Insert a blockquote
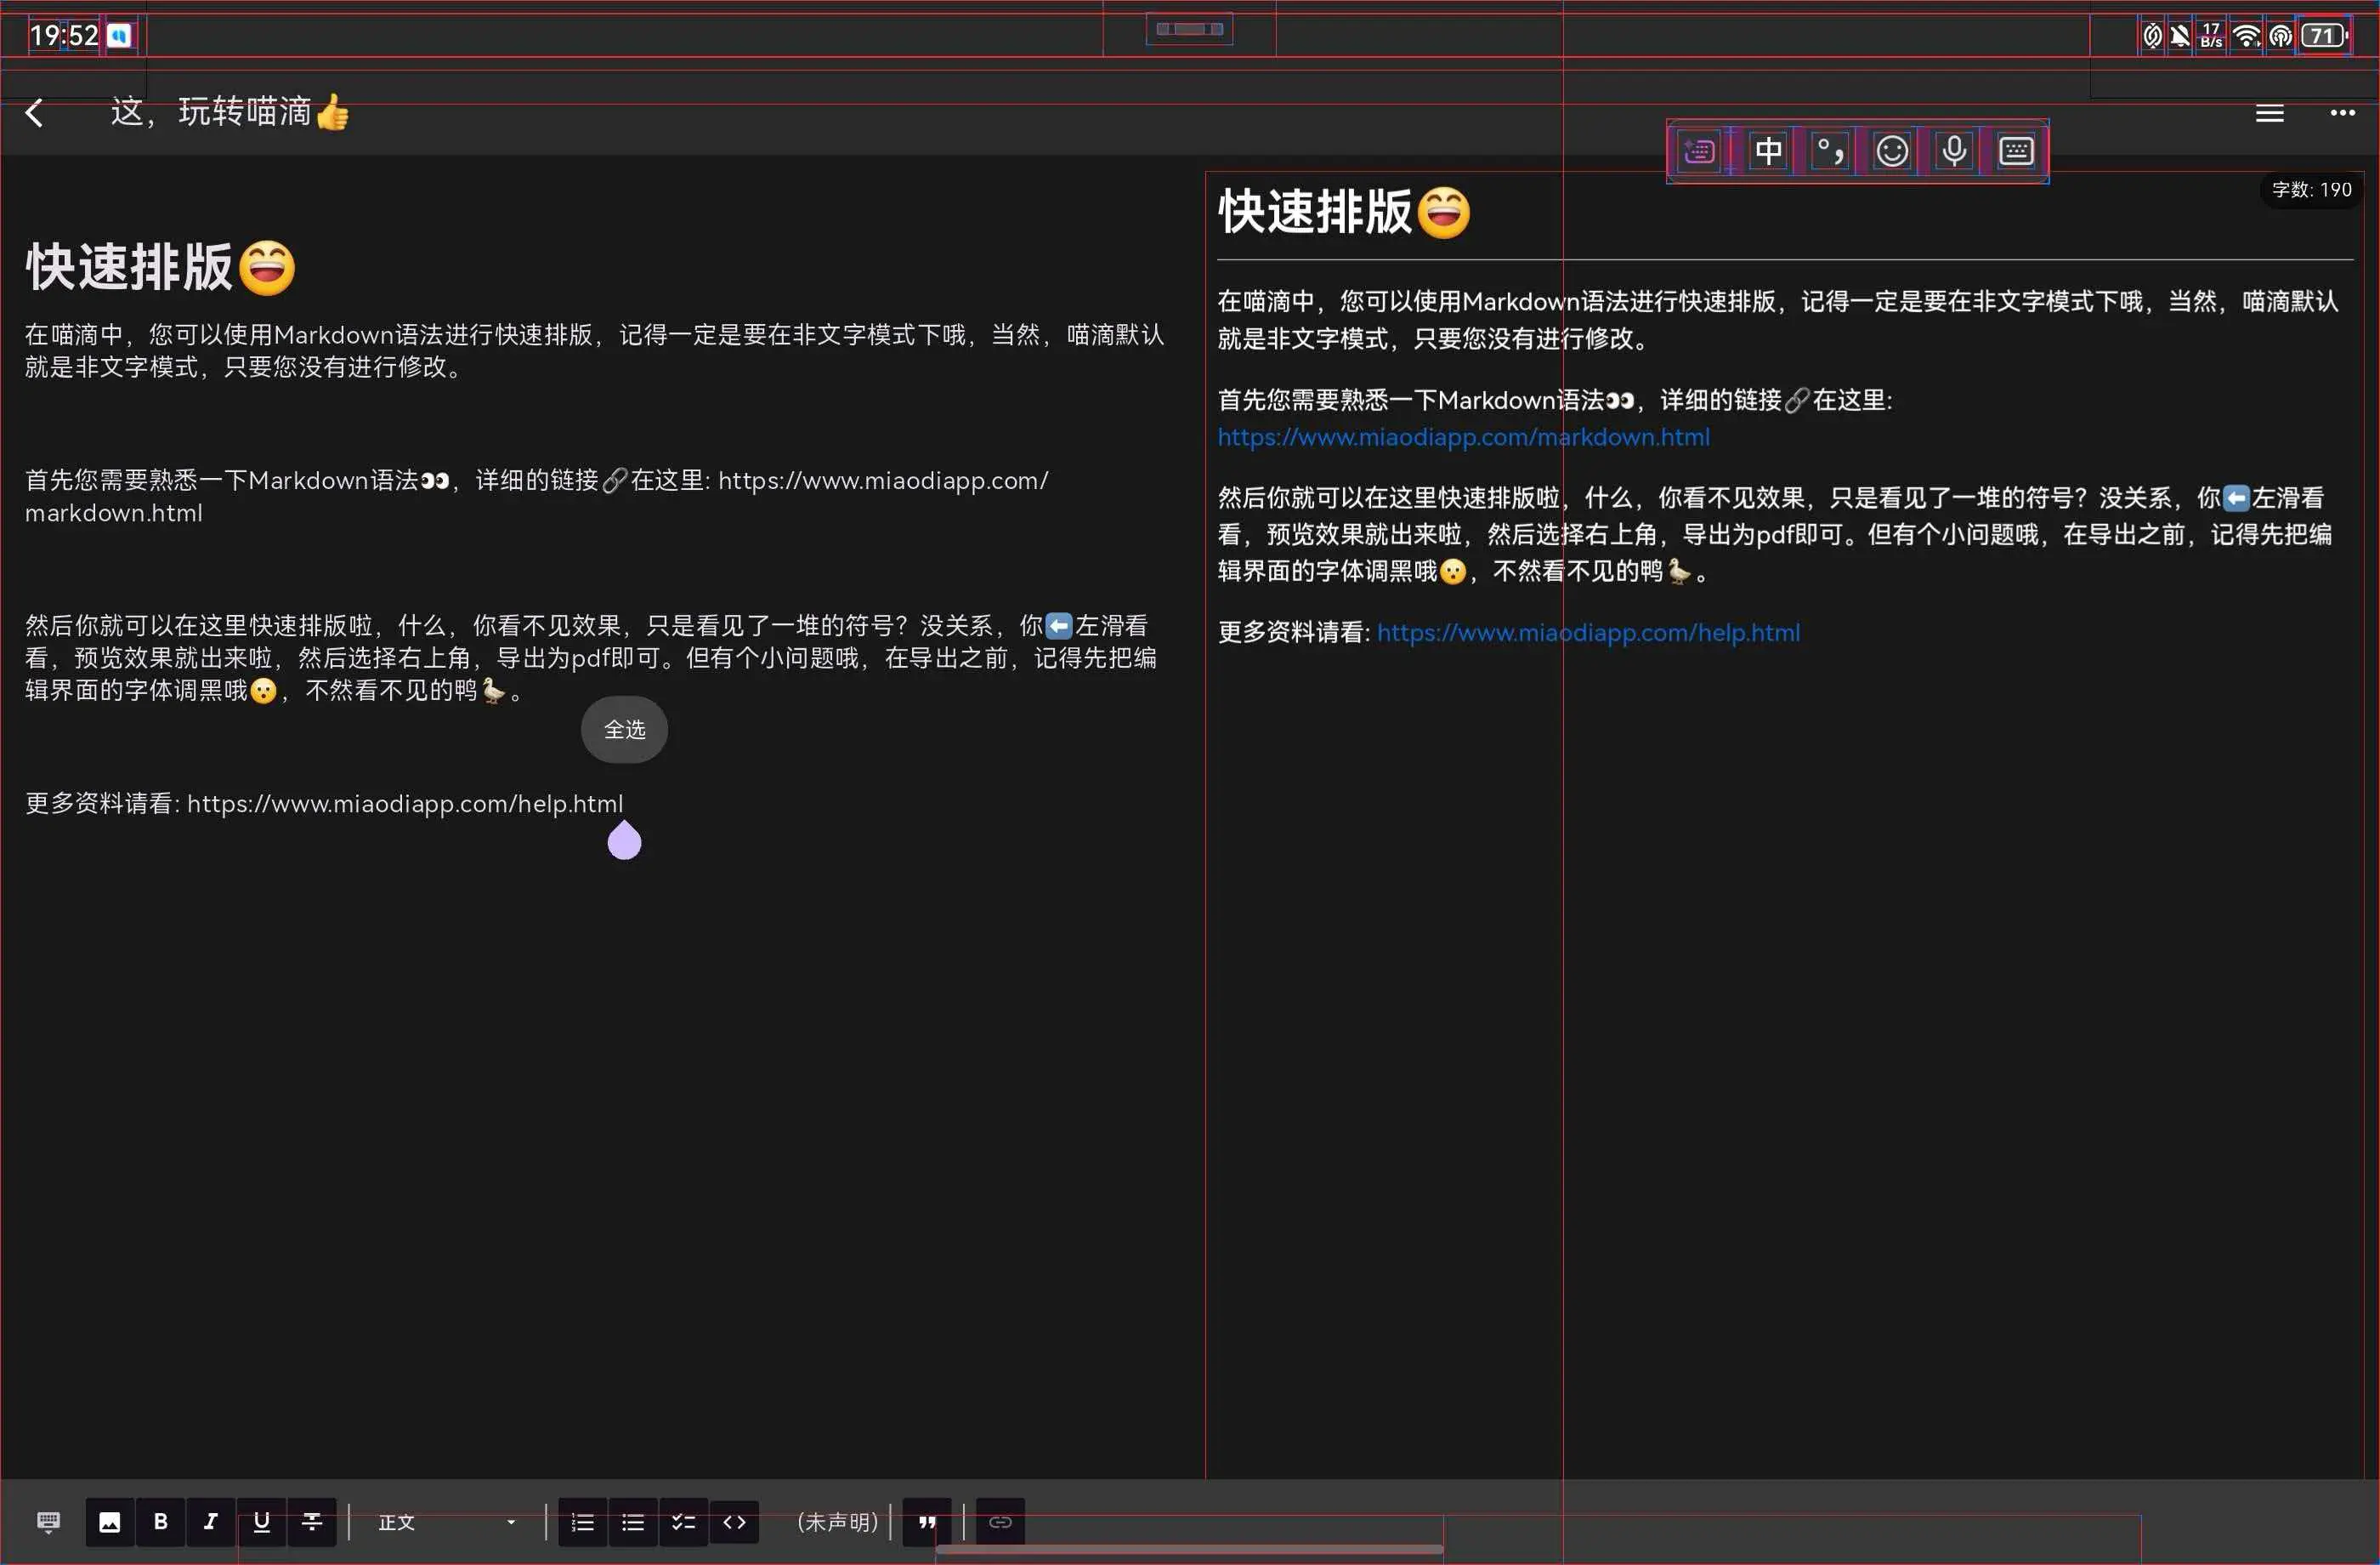 coord(927,1522)
